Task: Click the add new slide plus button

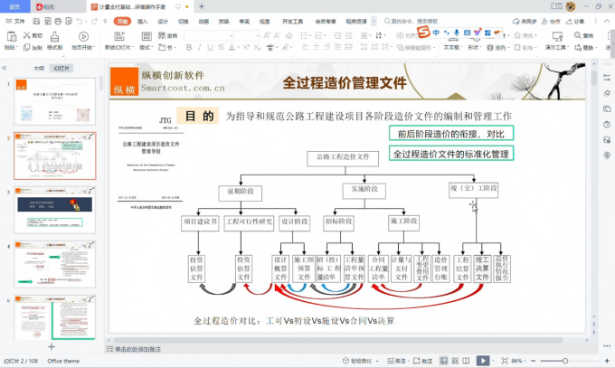Action: pyautogui.click(x=52, y=346)
